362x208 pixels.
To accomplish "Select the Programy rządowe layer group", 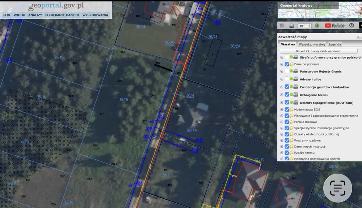I will click(307, 140).
